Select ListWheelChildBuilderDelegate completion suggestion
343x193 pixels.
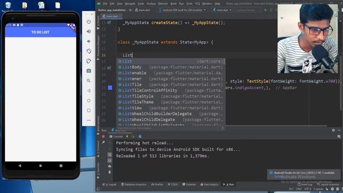170,114
